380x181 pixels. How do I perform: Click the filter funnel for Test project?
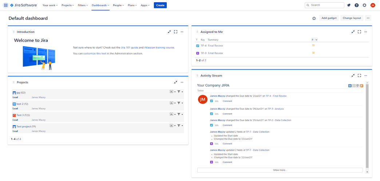179,126
